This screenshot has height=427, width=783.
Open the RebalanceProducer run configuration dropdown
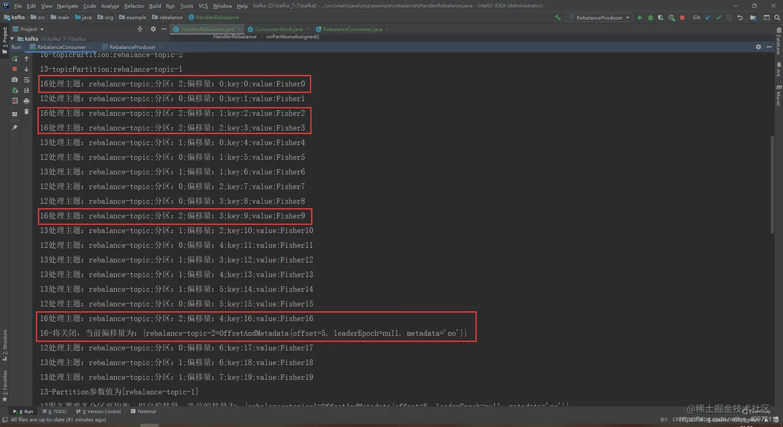point(599,18)
